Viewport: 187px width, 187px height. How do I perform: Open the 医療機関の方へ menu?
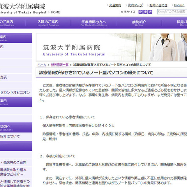point(93,23)
